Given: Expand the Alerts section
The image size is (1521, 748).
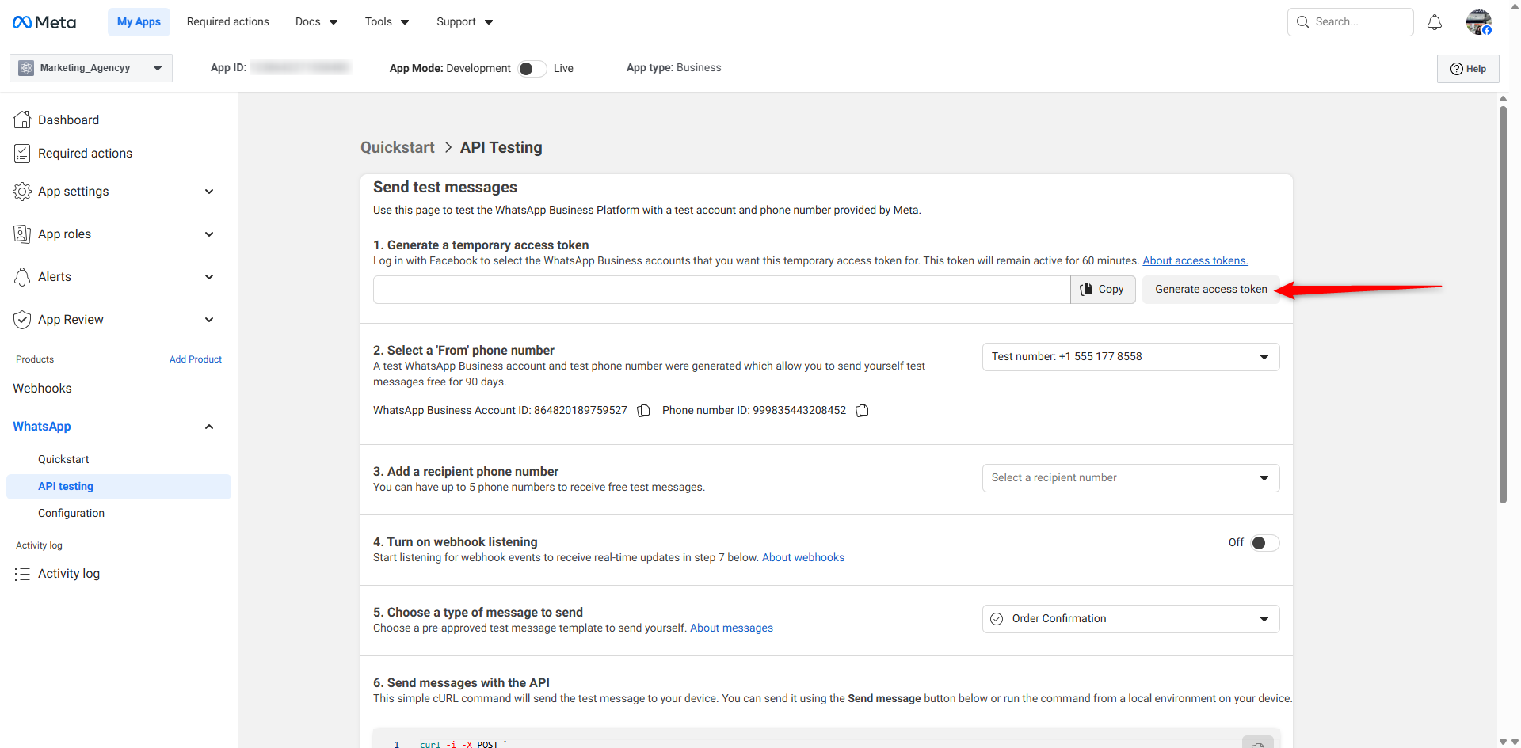Looking at the screenshot, I should click(209, 277).
